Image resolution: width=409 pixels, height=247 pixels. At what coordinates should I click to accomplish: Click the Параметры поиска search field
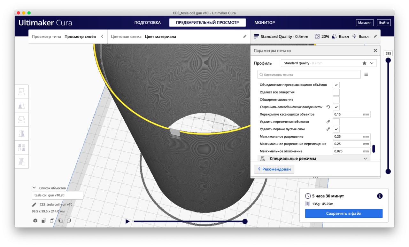click(309, 75)
